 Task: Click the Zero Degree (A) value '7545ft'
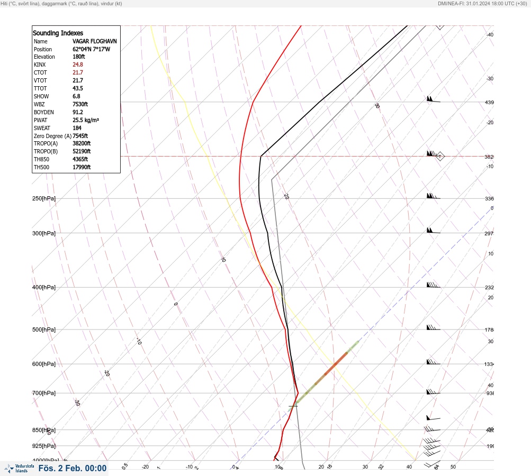(x=80, y=136)
